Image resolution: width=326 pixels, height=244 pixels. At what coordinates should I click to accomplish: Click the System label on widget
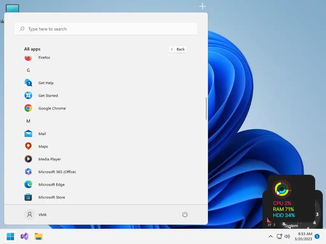(x=291, y=226)
